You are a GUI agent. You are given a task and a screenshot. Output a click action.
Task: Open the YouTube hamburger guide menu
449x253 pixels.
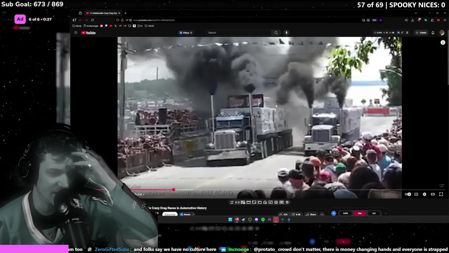pyautogui.click(x=76, y=33)
